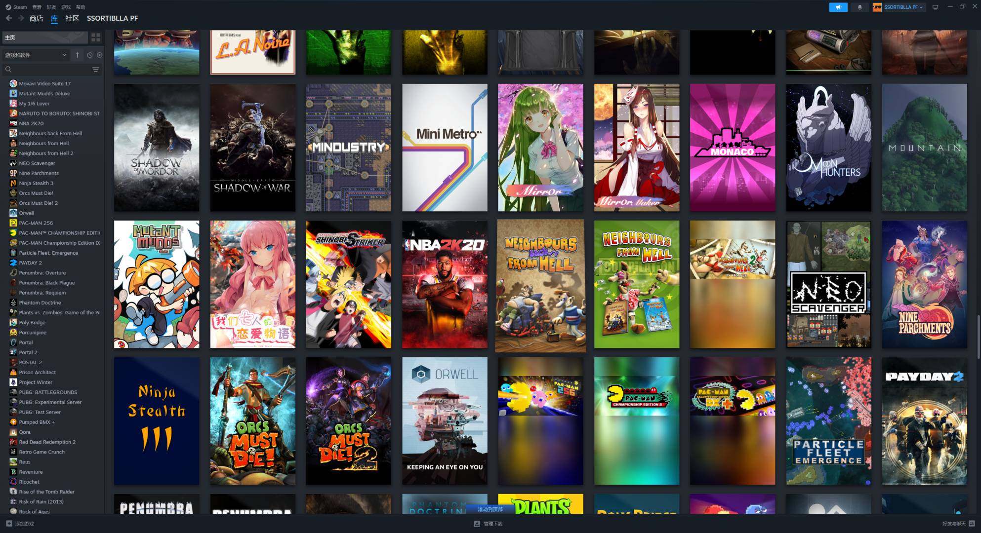981x533 pixels.
Task: Switch to the 社区 tab
Action: [x=72, y=18]
